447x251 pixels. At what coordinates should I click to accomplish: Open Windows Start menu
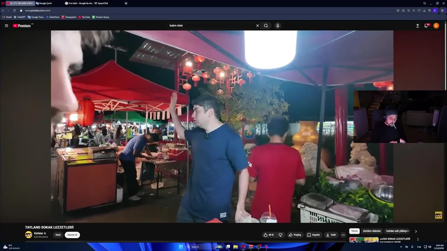click(x=181, y=247)
